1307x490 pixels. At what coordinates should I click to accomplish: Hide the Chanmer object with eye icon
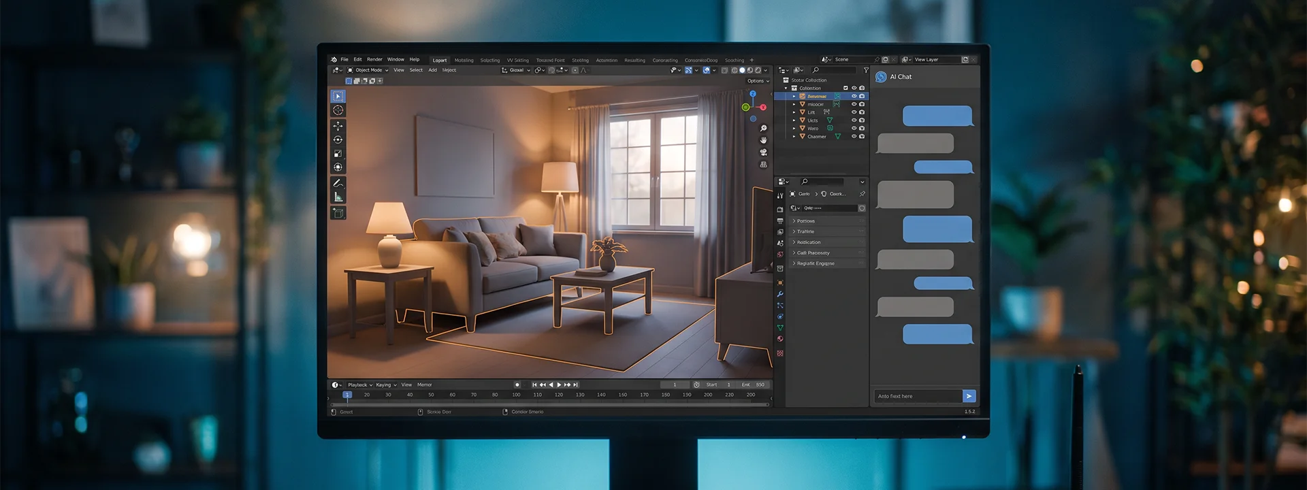[x=854, y=137]
